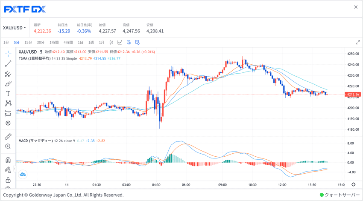Image resolution: width=363 pixels, height=201 pixels.
Task: Collapse the drawing toolbar side arrow
Action: pyautogui.click(x=15, y=169)
